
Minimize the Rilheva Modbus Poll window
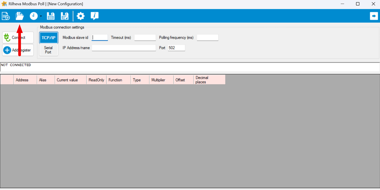tap(343, 4)
